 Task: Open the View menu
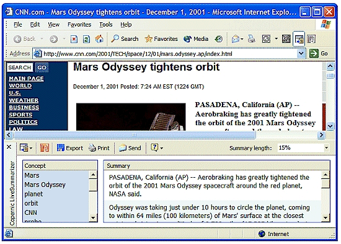coord(53,25)
